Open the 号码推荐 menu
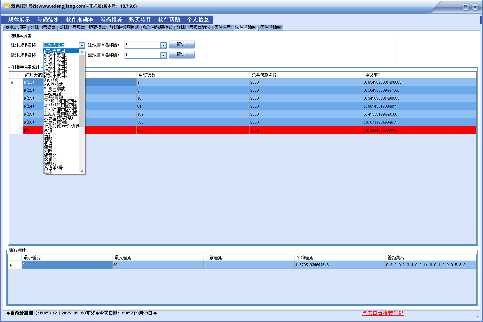Screen dimensions: 483x322 pyautogui.click(x=111, y=19)
